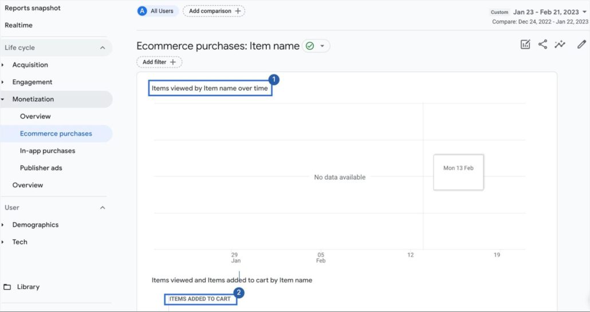Expand the Engagement tree arrow
Screen dimensions: 590x312
(x=3, y=82)
